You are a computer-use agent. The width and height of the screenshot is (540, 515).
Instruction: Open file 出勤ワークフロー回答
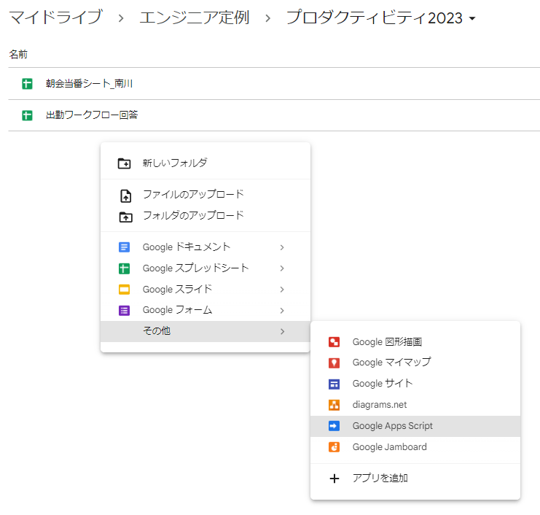[92, 115]
